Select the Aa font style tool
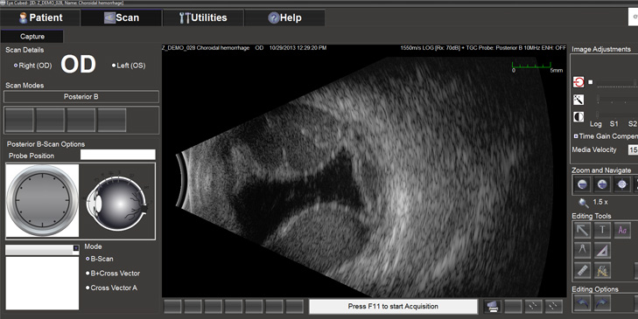638x319 pixels. [622, 231]
